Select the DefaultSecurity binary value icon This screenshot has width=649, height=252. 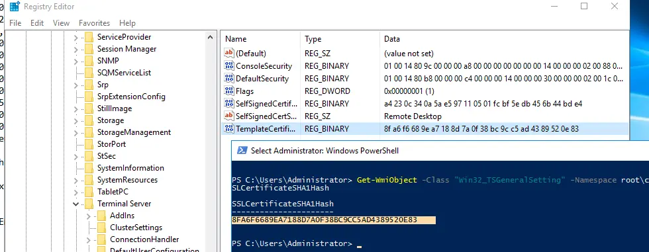point(229,79)
